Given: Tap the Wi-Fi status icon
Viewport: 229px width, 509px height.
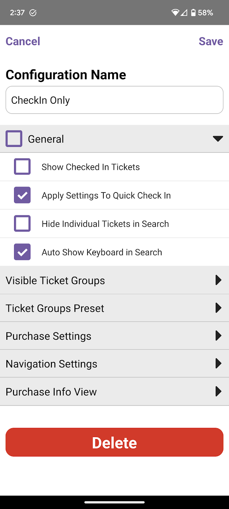Looking at the screenshot, I should pyautogui.click(x=175, y=13).
